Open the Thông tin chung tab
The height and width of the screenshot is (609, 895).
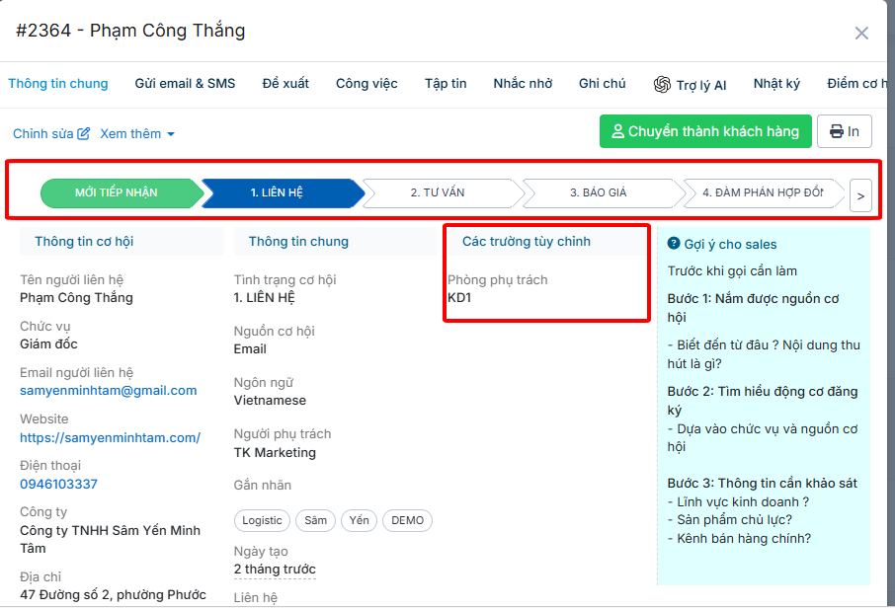[57, 83]
